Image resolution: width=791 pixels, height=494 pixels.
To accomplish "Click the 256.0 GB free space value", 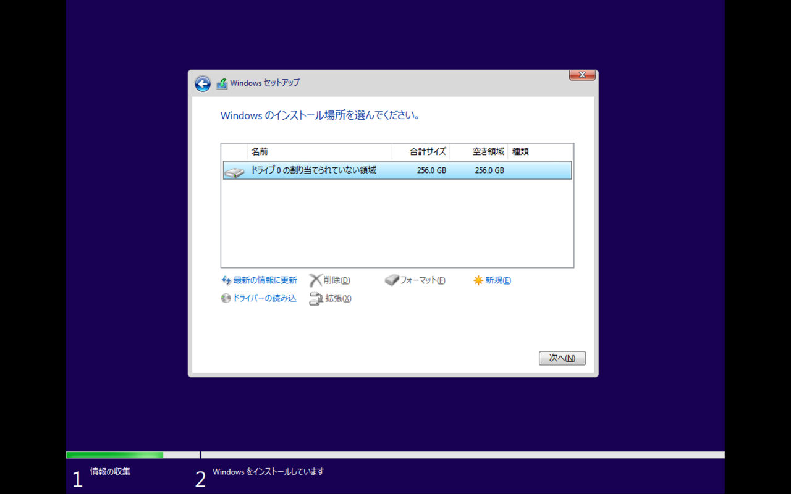I will 489,170.
